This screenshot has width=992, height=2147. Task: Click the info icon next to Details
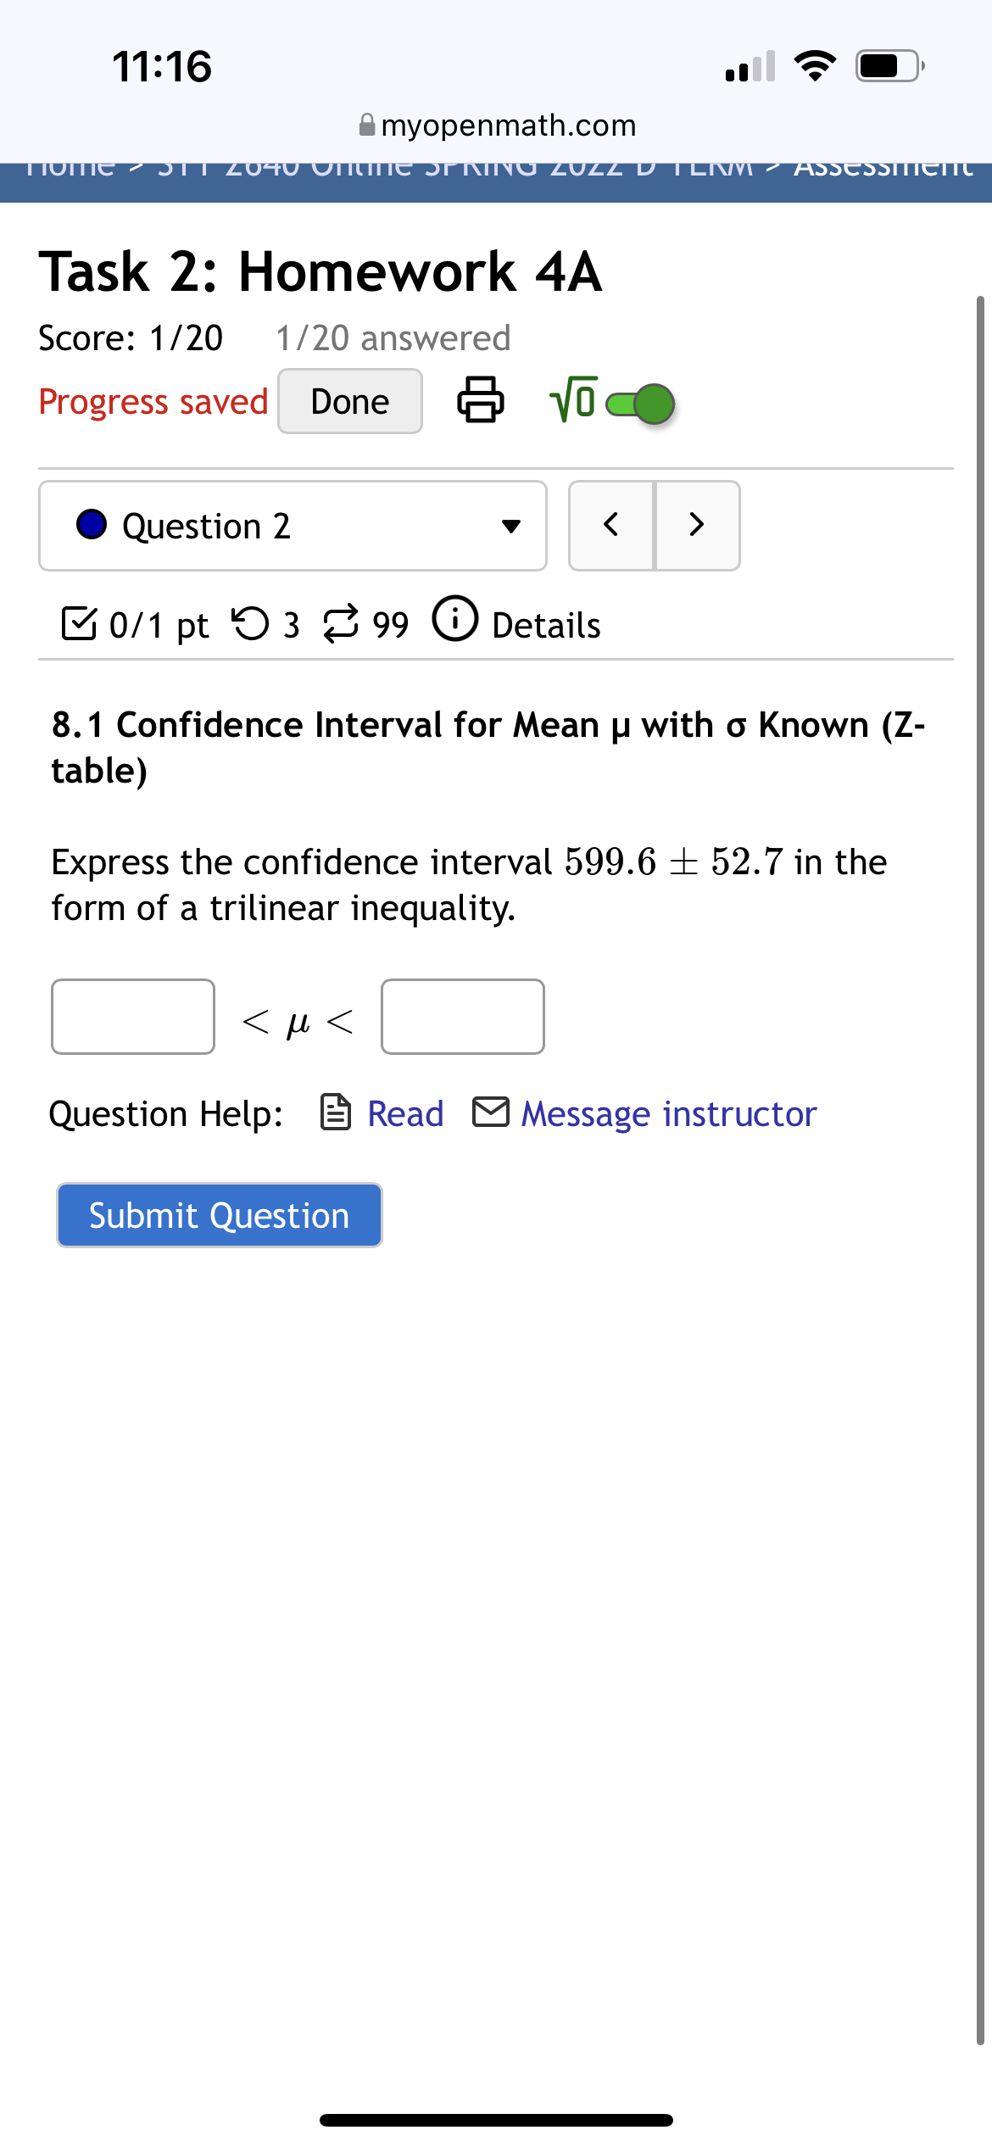point(456,620)
